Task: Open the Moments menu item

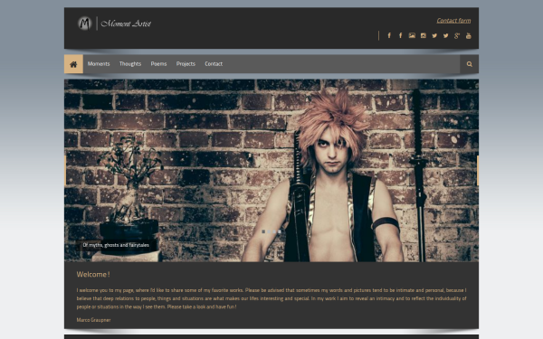Action: coord(99,64)
